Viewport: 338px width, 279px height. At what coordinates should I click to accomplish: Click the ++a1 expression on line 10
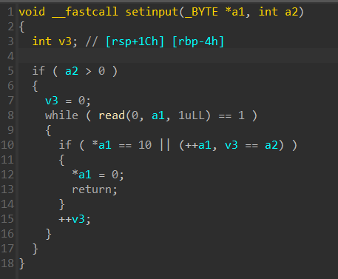pyautogui.click(x=198, y=145)
